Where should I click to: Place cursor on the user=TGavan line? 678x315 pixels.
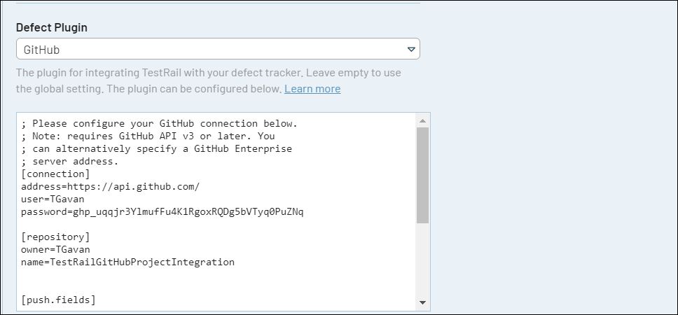tap(53, 199)
